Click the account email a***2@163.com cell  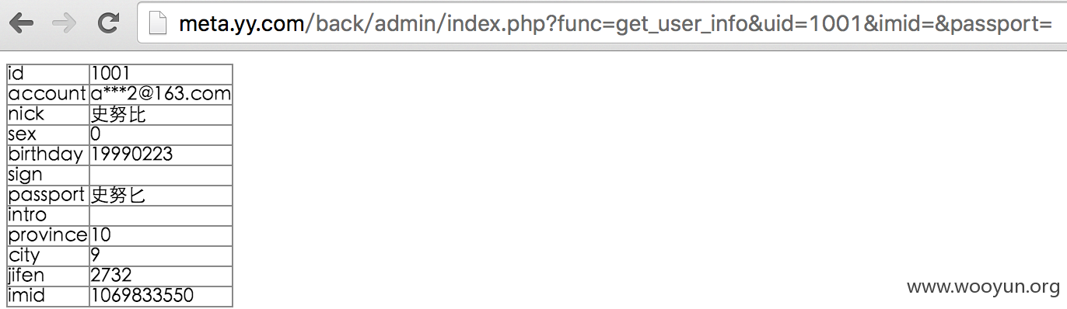[x=161, y=94]
